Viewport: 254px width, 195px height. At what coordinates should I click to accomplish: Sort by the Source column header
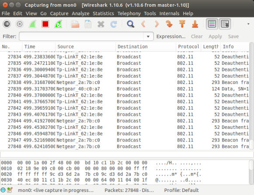(86, 47)
